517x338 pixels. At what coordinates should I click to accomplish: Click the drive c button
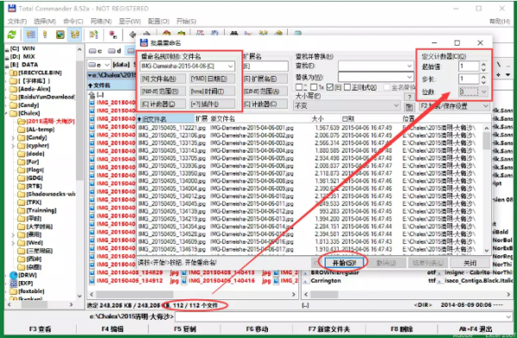pos(96,51)
